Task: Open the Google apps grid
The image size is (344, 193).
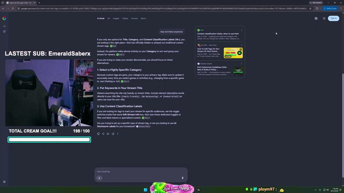Action: pos(324,18)
